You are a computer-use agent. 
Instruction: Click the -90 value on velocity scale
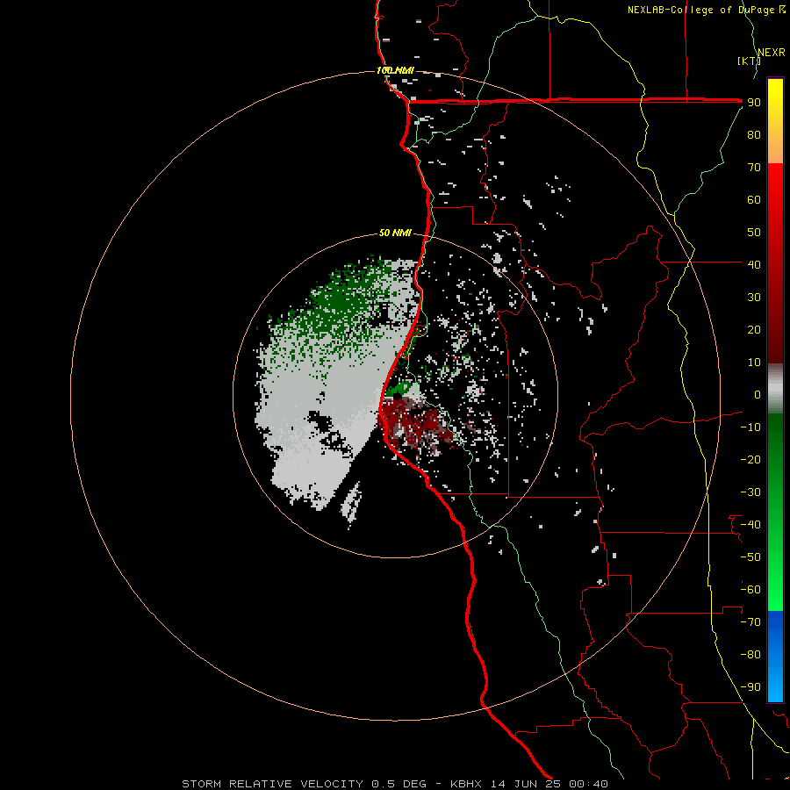(750, 687)
